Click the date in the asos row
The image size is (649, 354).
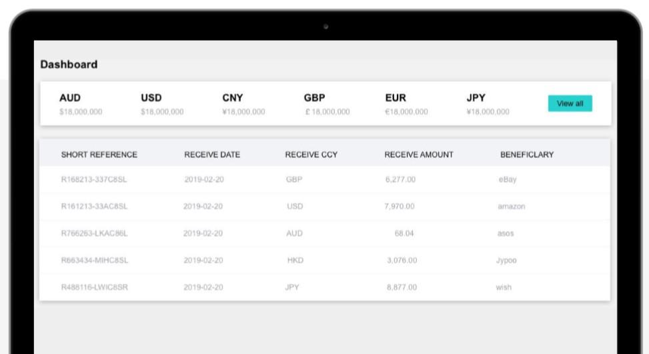click(x=203, y=233)
